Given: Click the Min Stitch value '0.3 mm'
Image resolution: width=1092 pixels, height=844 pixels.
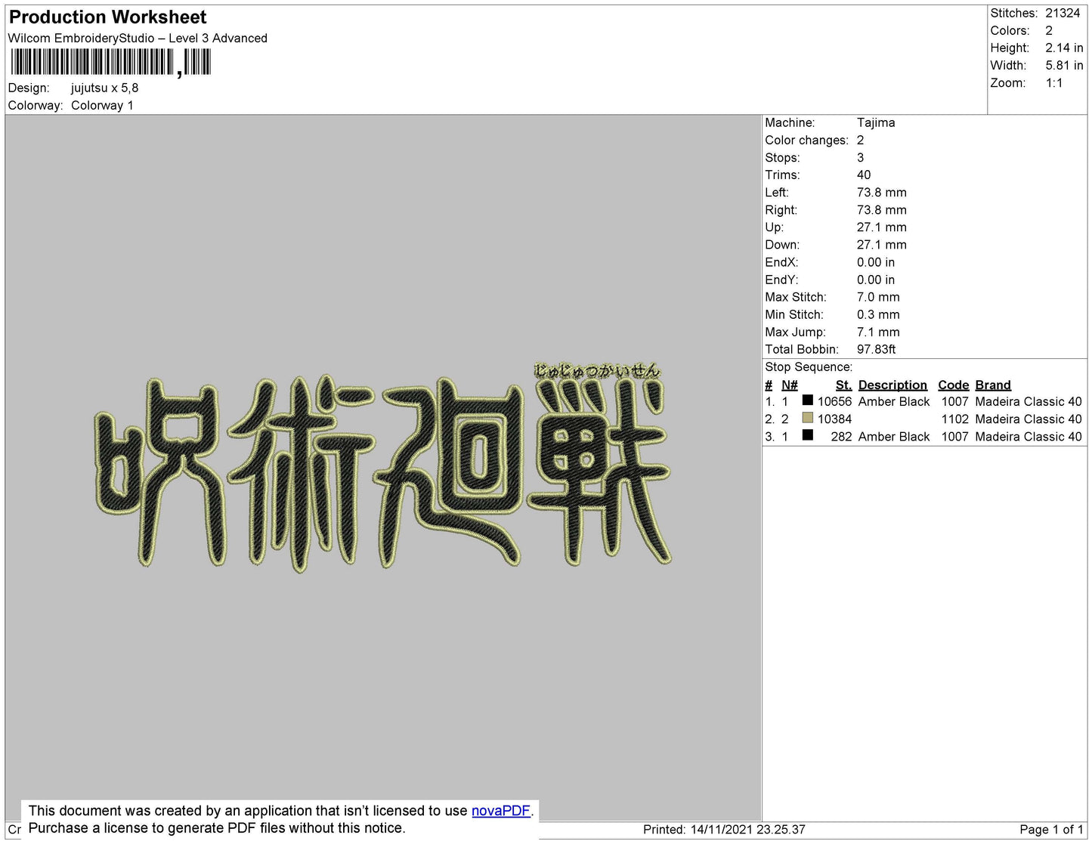Looking at the screenshot, I should click(x=878, y=314).
